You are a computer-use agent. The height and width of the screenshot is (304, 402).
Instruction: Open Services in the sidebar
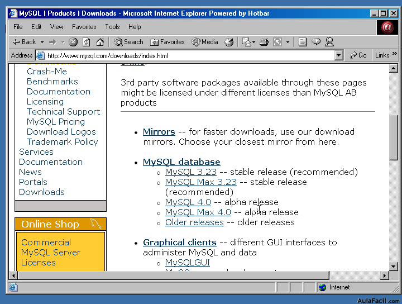coord(36,152)
